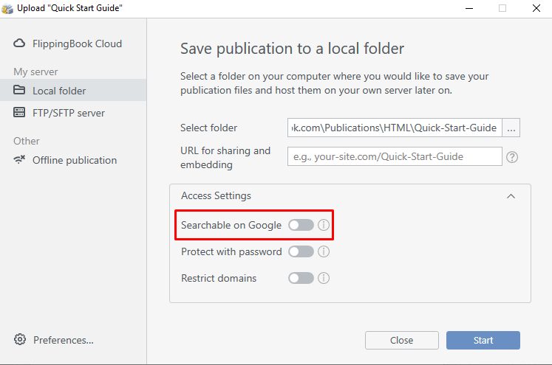
Task: Toggle the Restrict domains switch
Action: [301, 278]
